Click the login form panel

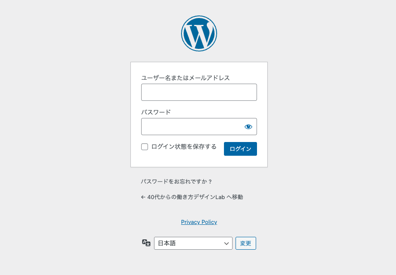[x=199, y=114]
